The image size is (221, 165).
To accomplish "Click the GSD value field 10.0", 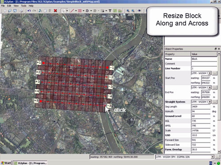I will (201, 135).
